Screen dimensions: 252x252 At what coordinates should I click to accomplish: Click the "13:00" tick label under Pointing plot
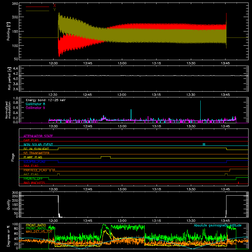tap(122, 63)
